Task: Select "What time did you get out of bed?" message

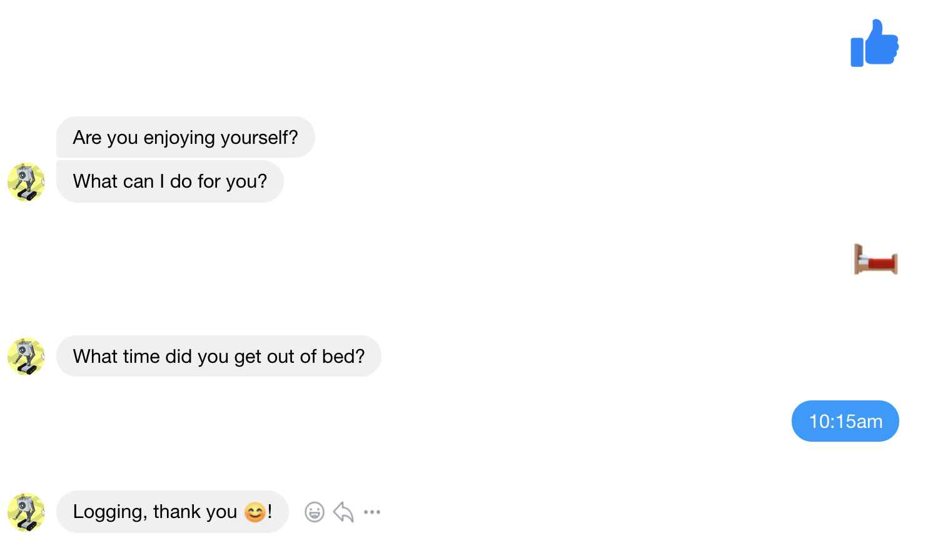Action: (x=218, y=357)
